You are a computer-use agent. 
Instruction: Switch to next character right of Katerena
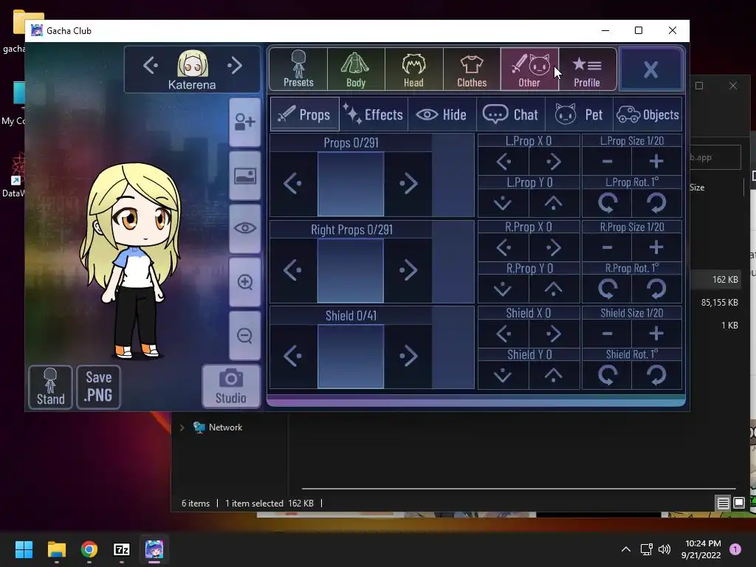(234, 65)
